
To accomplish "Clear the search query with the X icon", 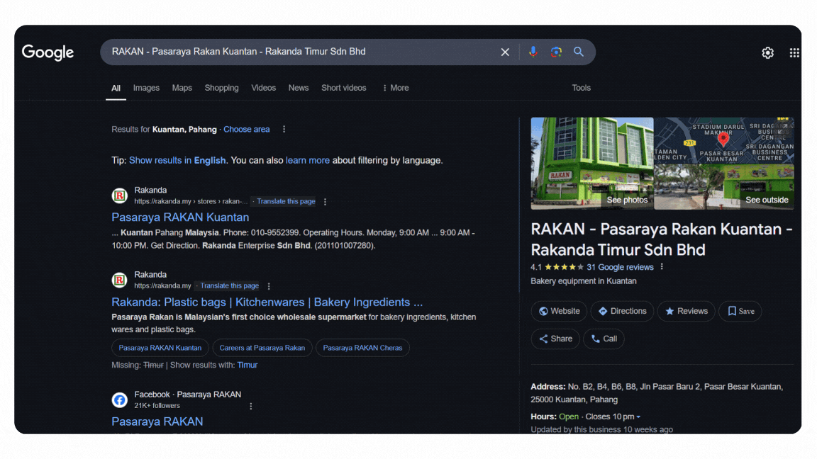I will pyautogui.click(x=504, y=52).
